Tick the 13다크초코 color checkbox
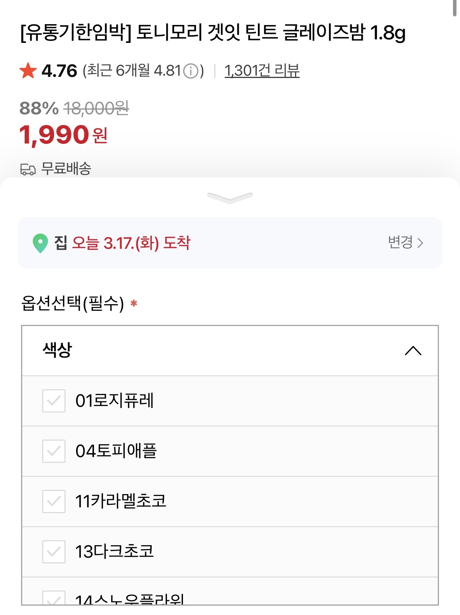 point(54,551)
